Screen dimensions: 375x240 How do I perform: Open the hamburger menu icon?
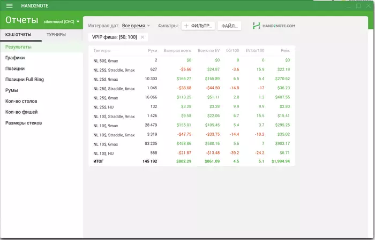(x=9, y=6)
